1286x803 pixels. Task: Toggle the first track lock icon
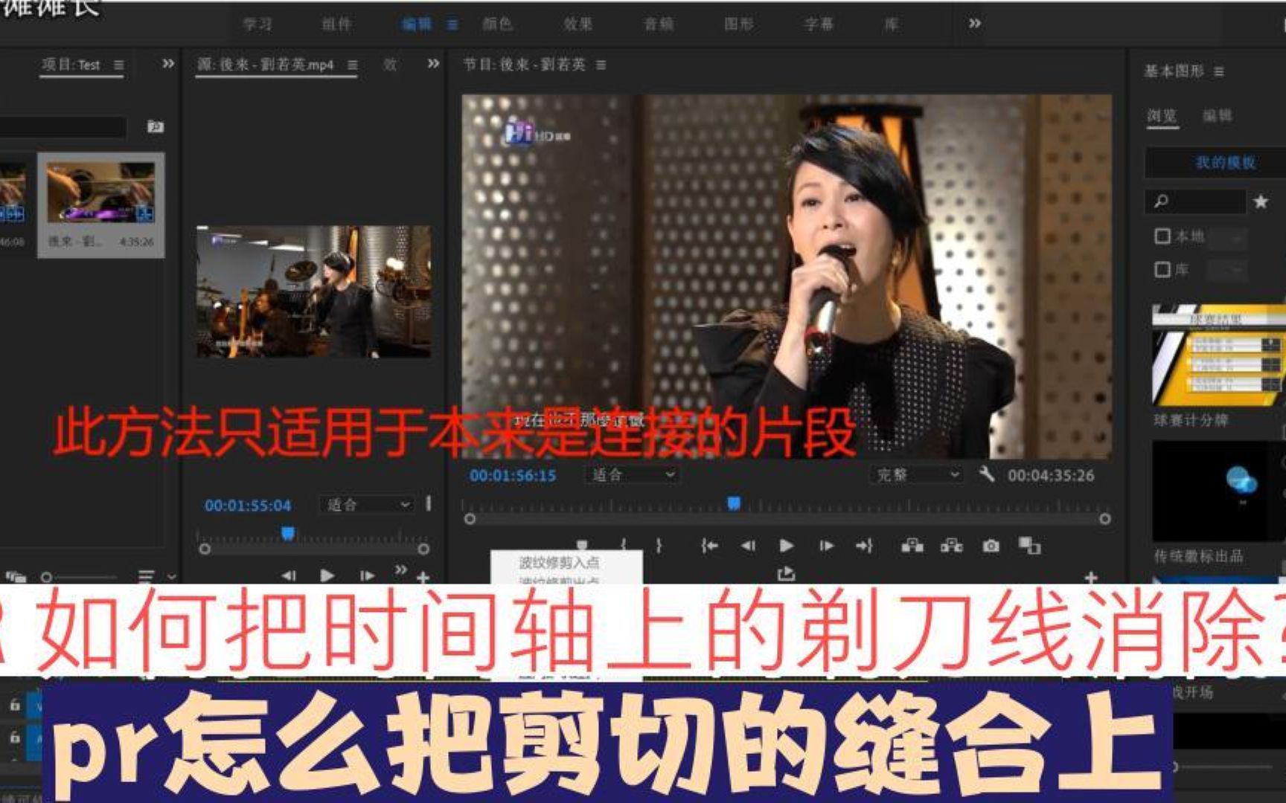coord(14,705)
